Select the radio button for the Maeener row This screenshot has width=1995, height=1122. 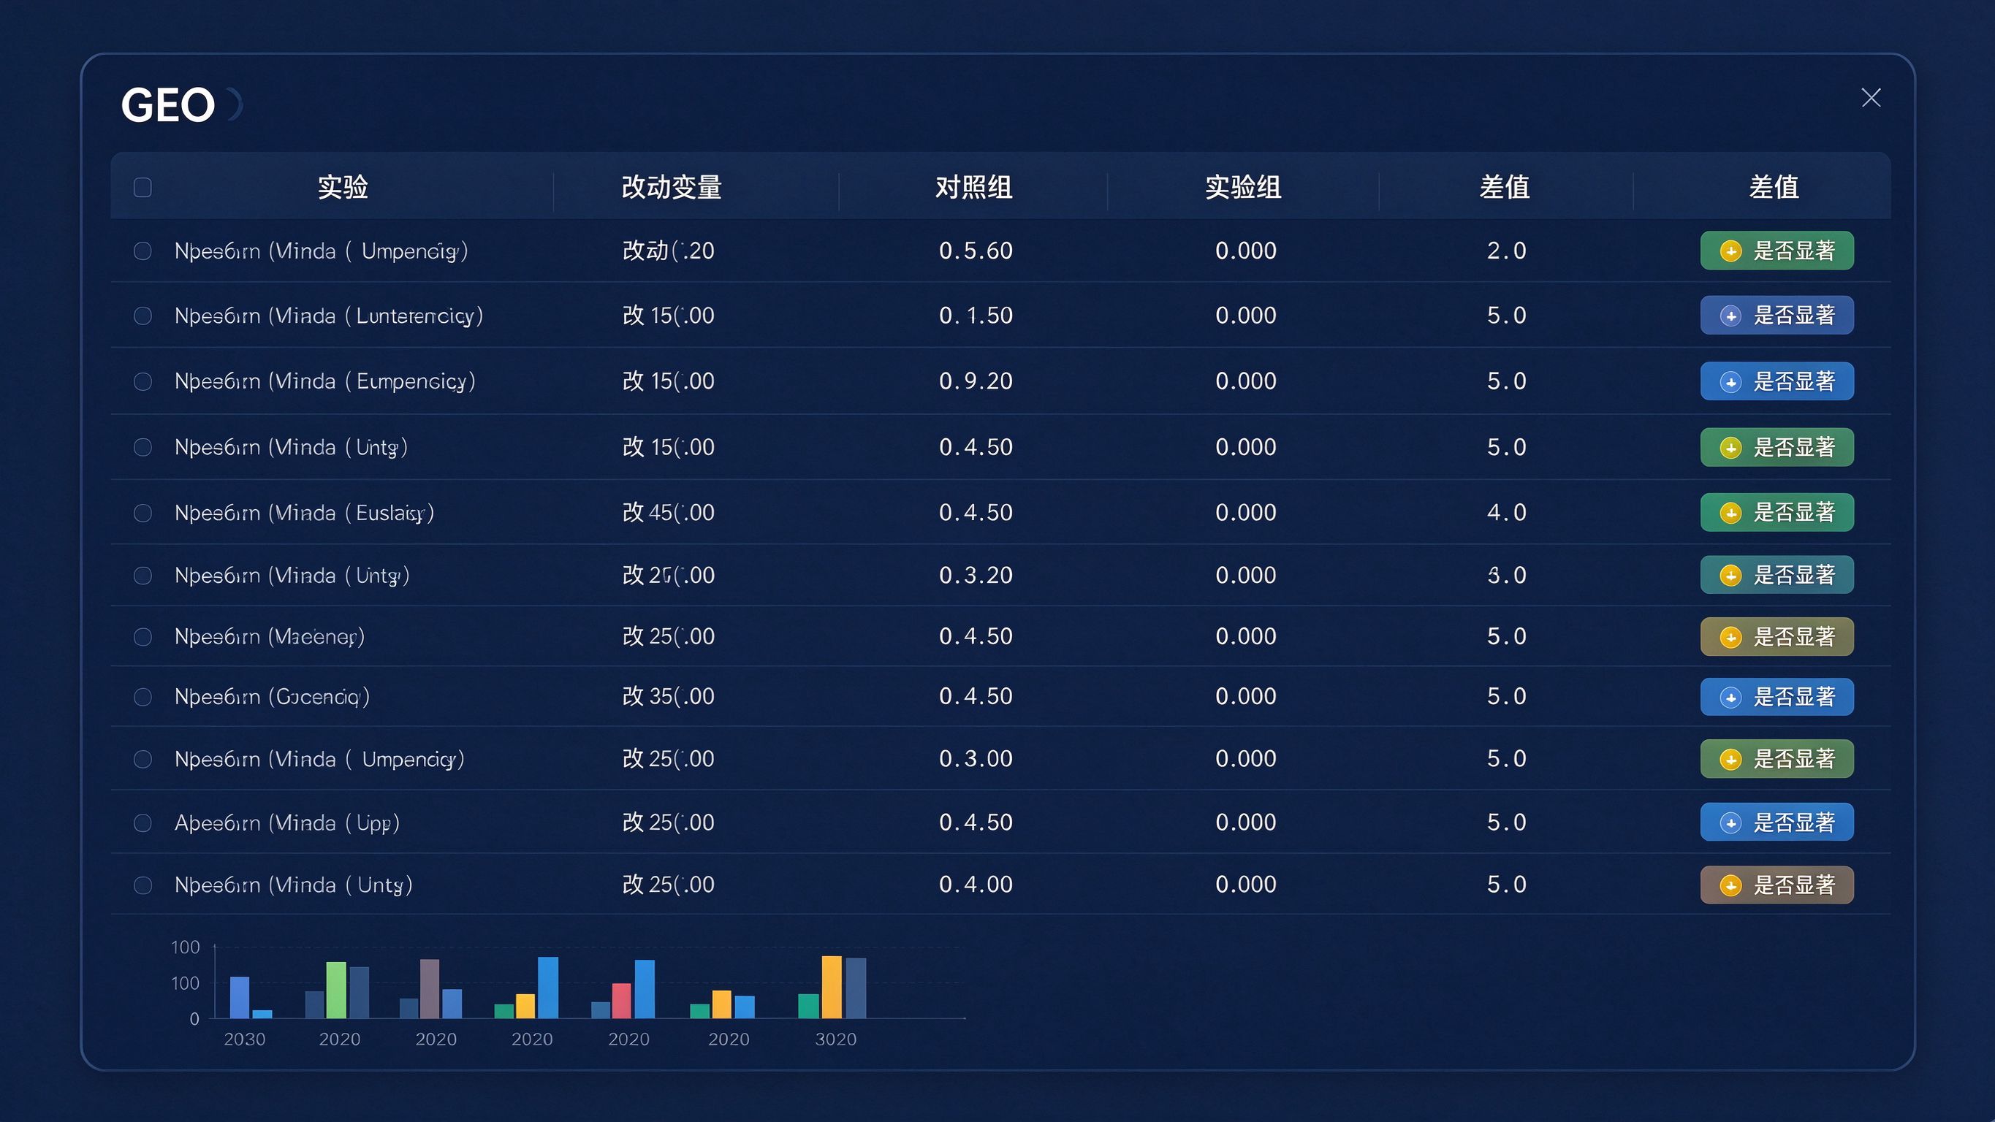(x=142, y=636)
